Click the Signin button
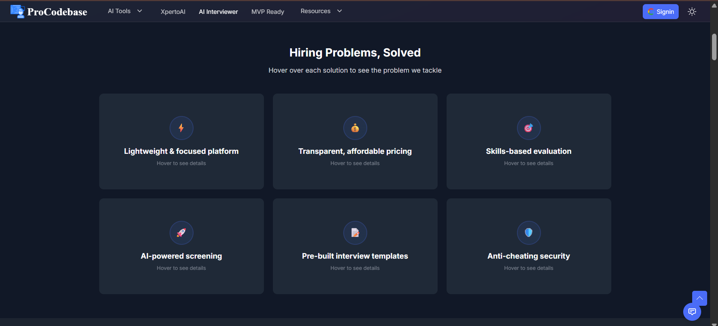Screen dimensions: 718x326 (660, 12)
